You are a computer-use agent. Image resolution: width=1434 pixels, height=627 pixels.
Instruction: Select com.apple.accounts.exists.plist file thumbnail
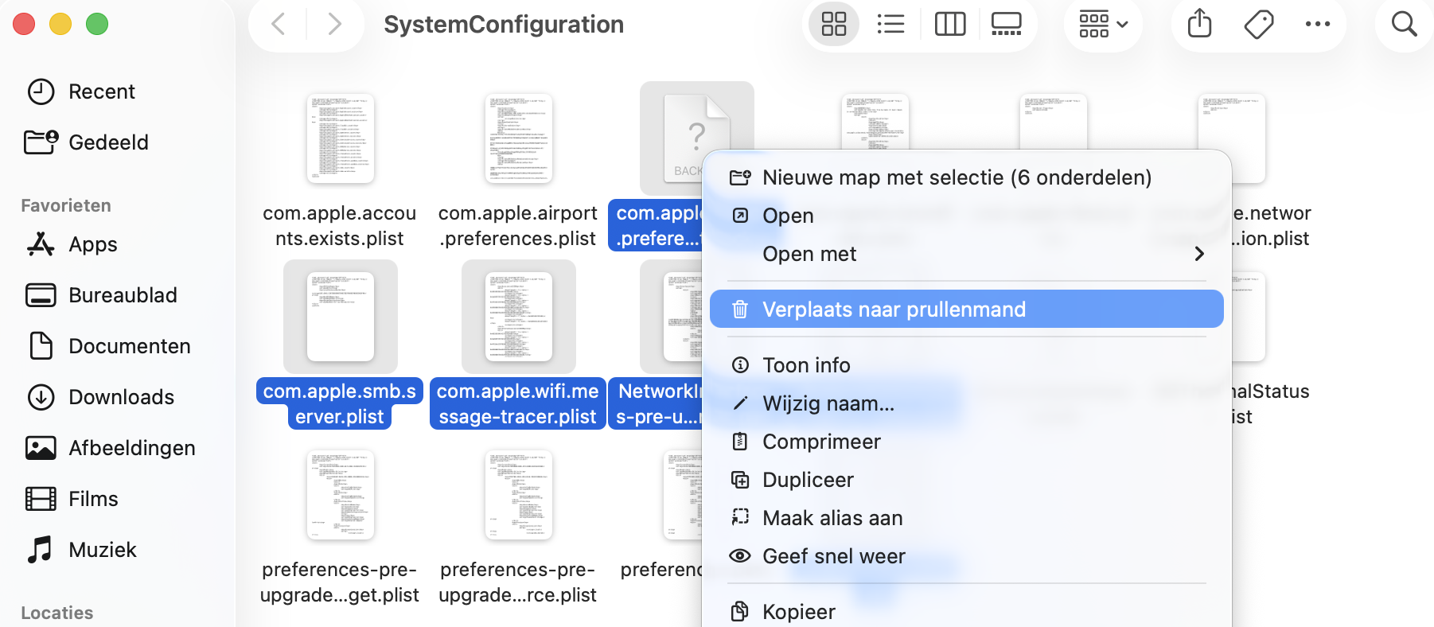341,138
